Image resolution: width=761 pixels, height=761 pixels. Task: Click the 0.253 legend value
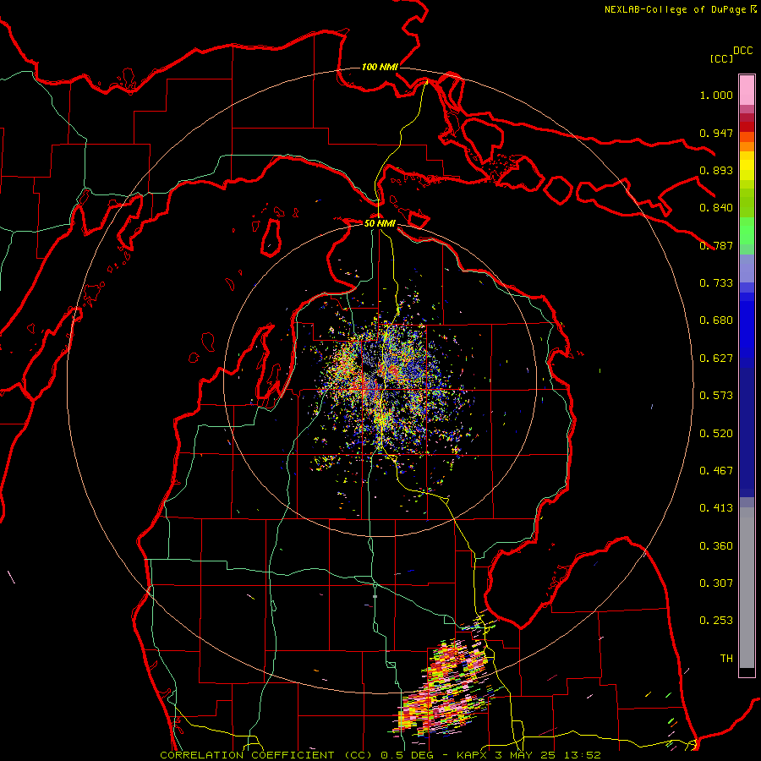click(716, 621)
